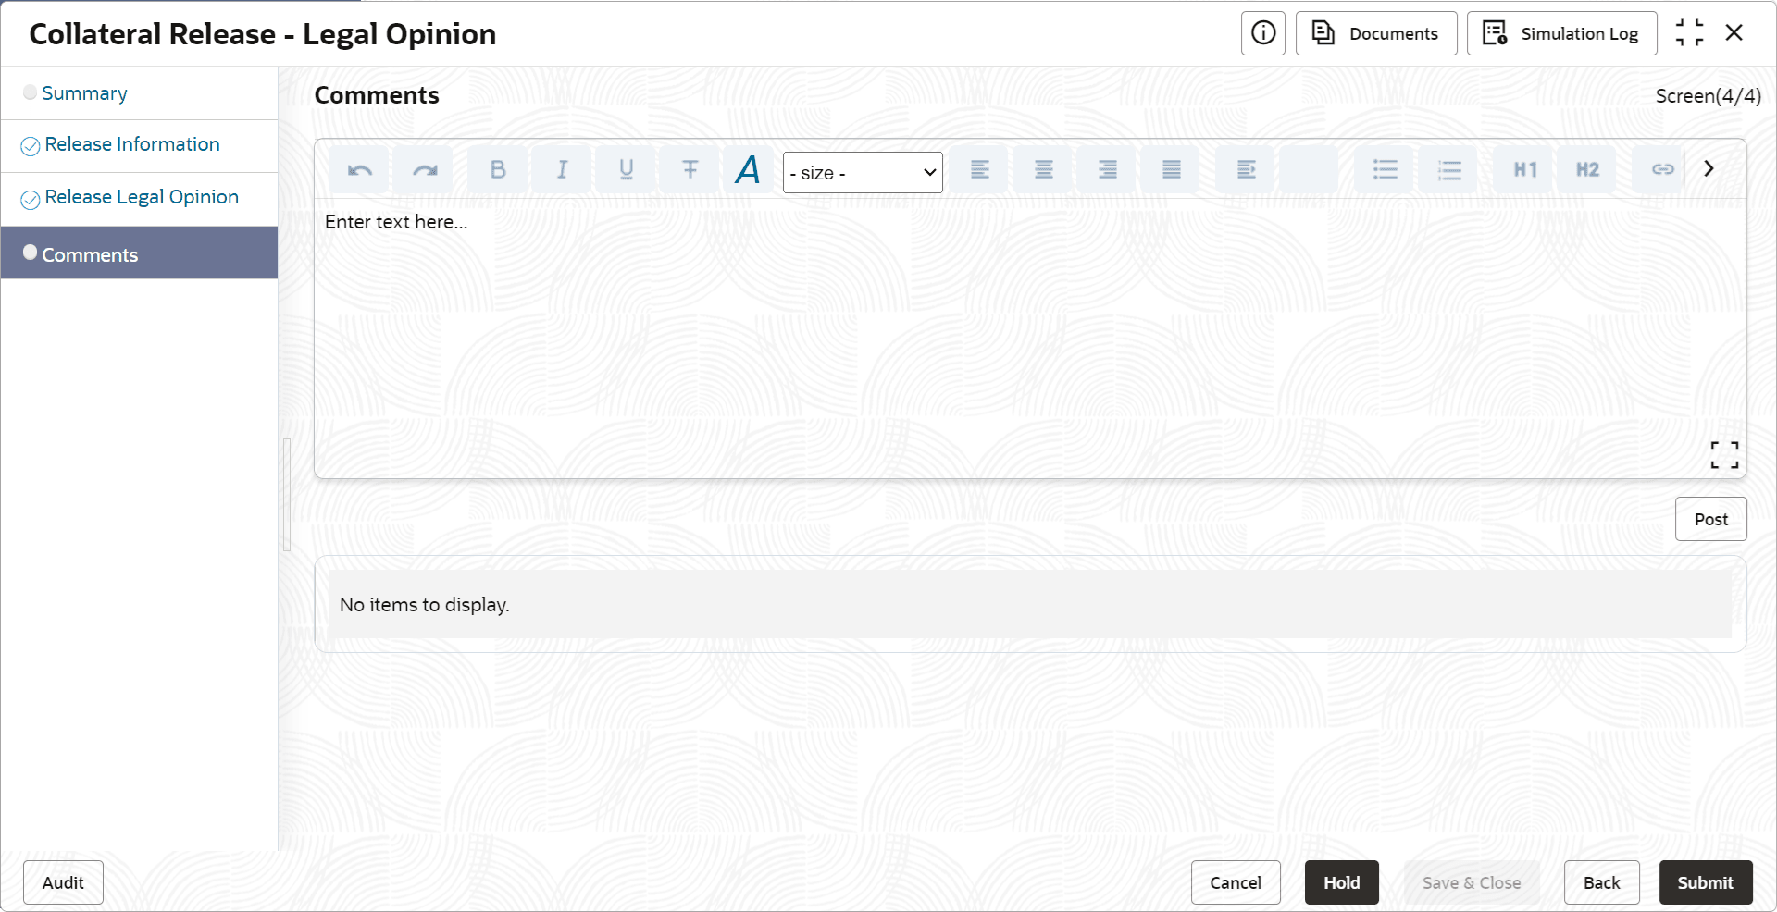Close the Collateral Release dialog
The image size is (1777, 912).
(1734, 33)
